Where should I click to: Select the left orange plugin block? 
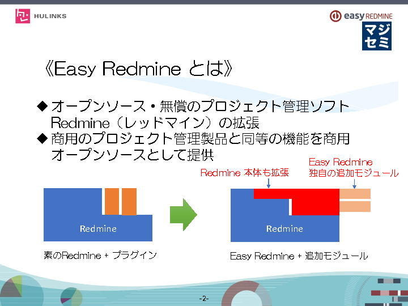[112, 201]
